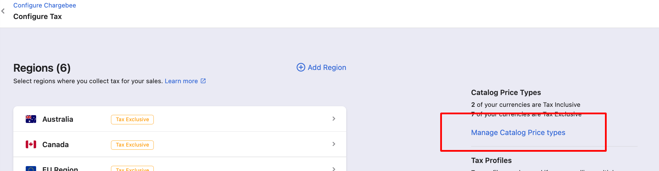Open the Learn more link
The width and height of the screenshot is (659, 171).
[181, 81]
